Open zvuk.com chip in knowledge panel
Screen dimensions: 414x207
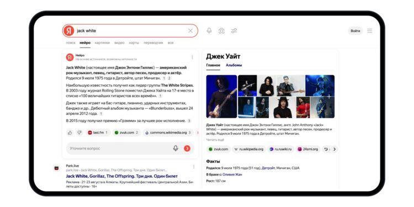[219, 149]
